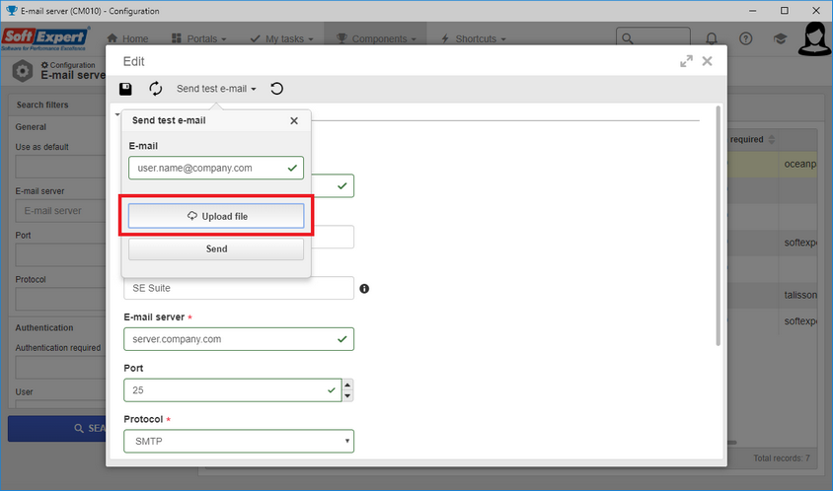Increase the Port value with up arrow
833x491 pixels.
tap(347, 385)
